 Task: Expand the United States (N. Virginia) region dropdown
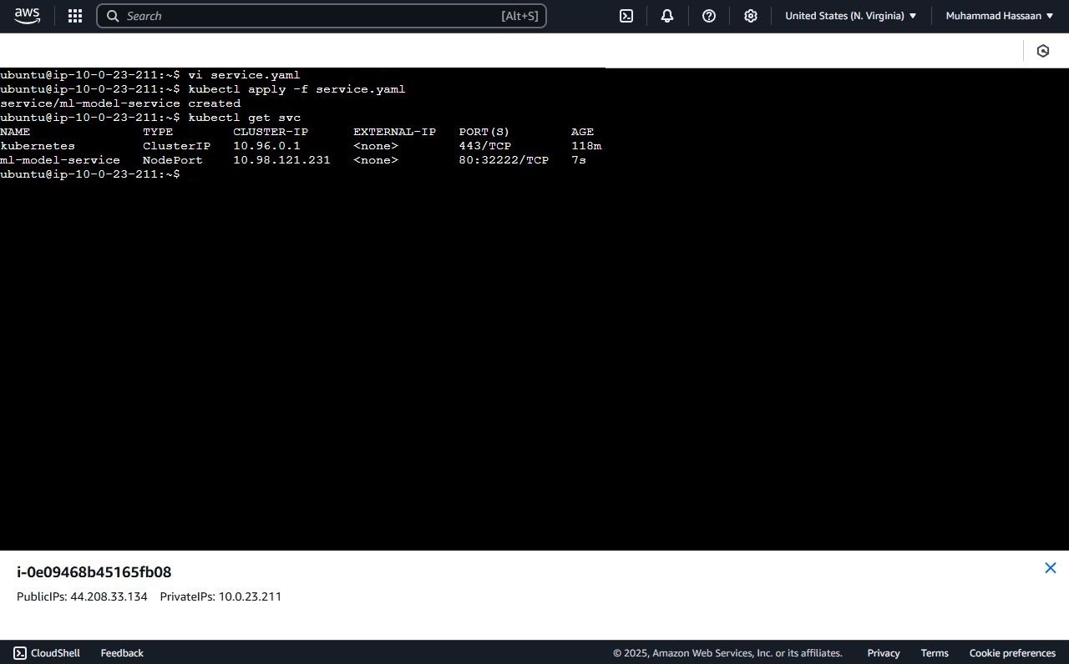click(x=851, y=16)
